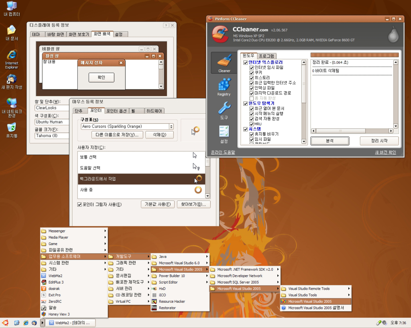Image resolution: width=411 pixels, height=328 pixels.
Task: Click the show desktop quick launch icon
Action: click(17, 323)
